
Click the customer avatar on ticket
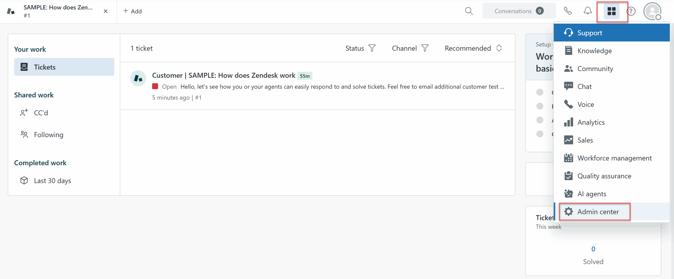pos(138,78)
